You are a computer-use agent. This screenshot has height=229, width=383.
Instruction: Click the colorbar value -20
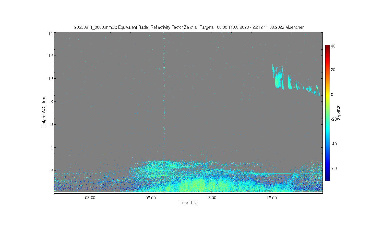(334, 119)
